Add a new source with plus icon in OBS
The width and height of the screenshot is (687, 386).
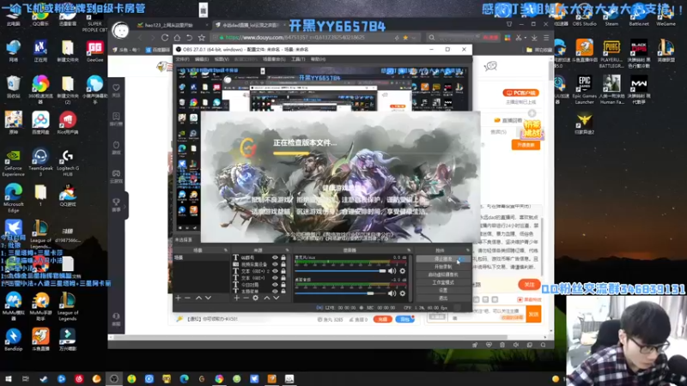pos(237,298)
